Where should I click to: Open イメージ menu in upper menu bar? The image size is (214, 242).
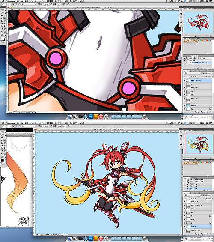coord(33,1)
